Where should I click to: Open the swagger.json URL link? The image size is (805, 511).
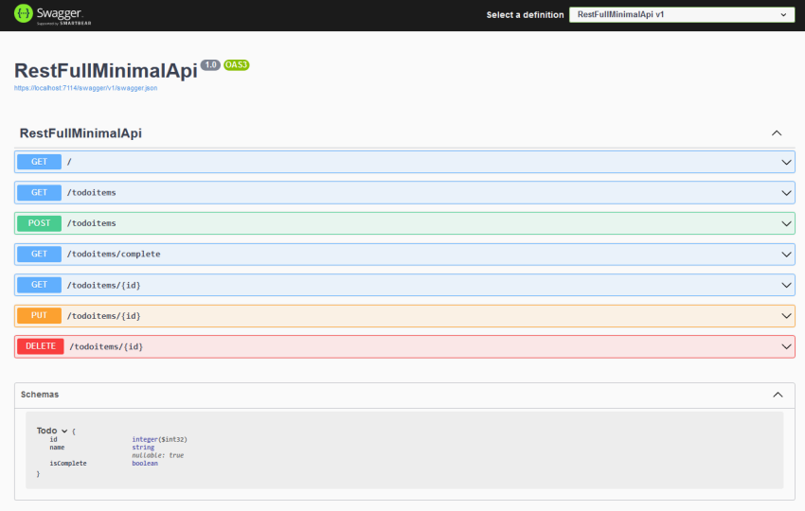click(x=86, y=88)
